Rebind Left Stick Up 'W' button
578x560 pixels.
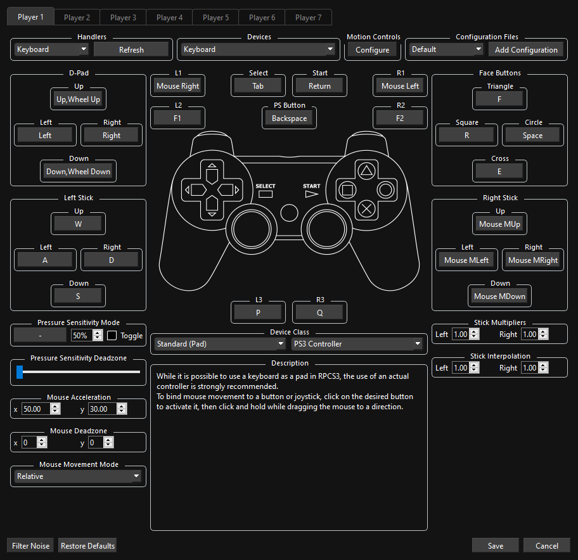78,224
